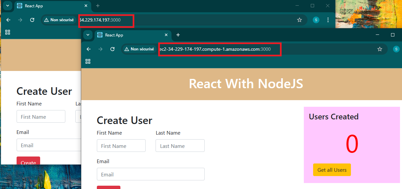Reload the page in the back browser window

[32, 20]
